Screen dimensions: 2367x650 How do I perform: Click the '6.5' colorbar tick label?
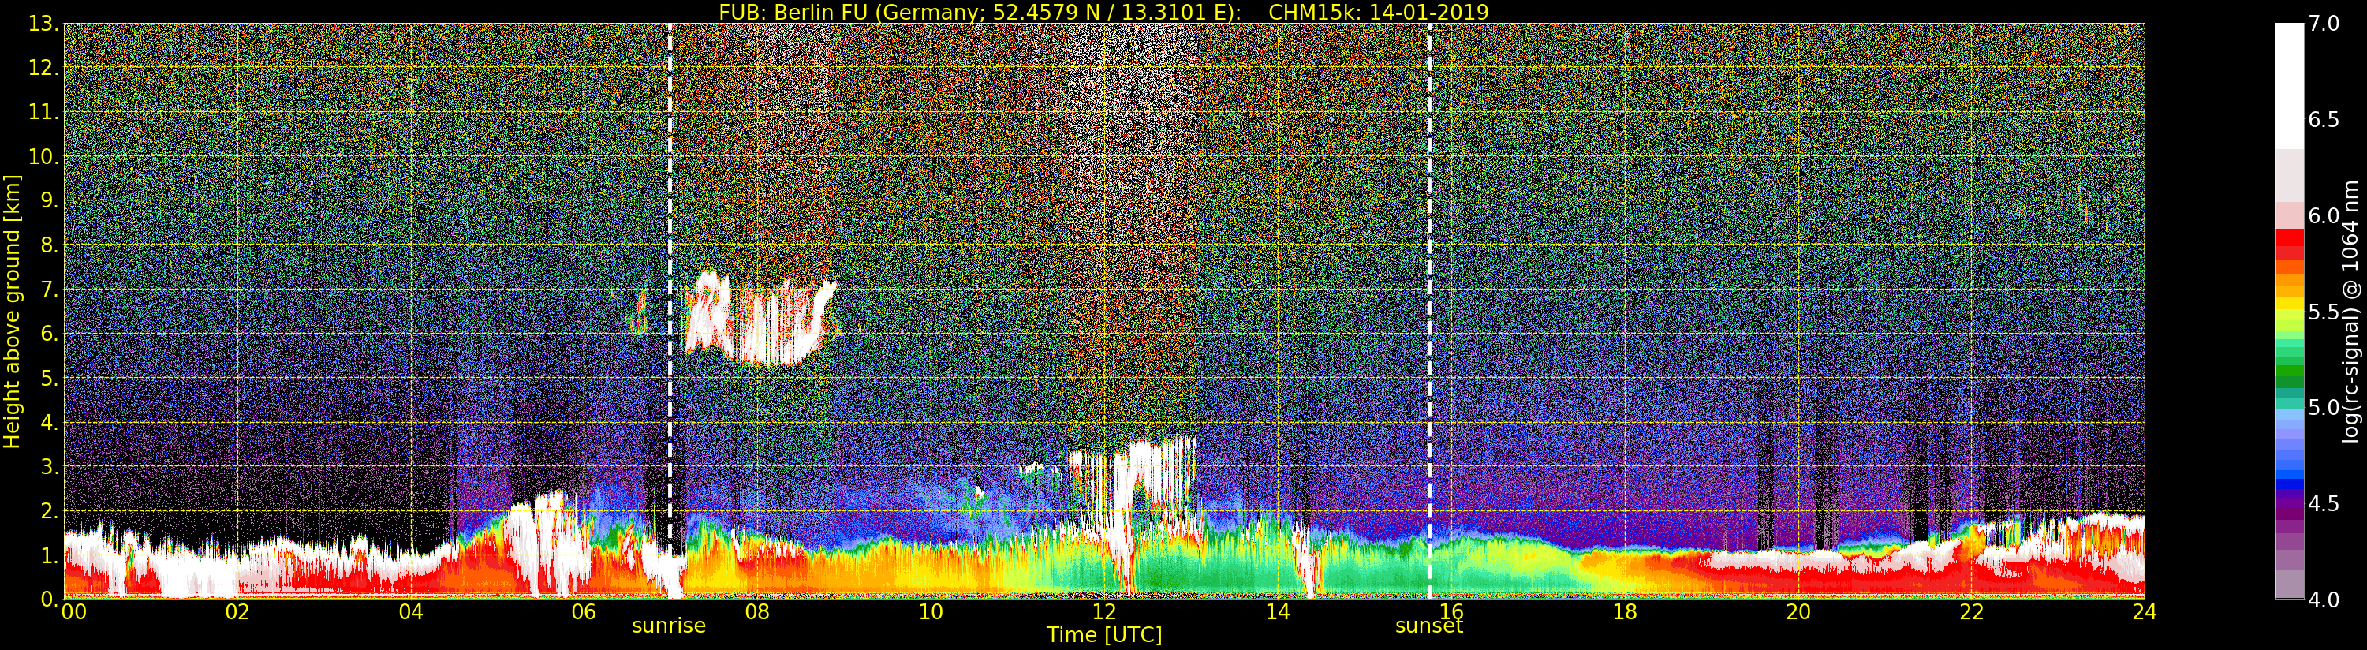[2324, 120]
